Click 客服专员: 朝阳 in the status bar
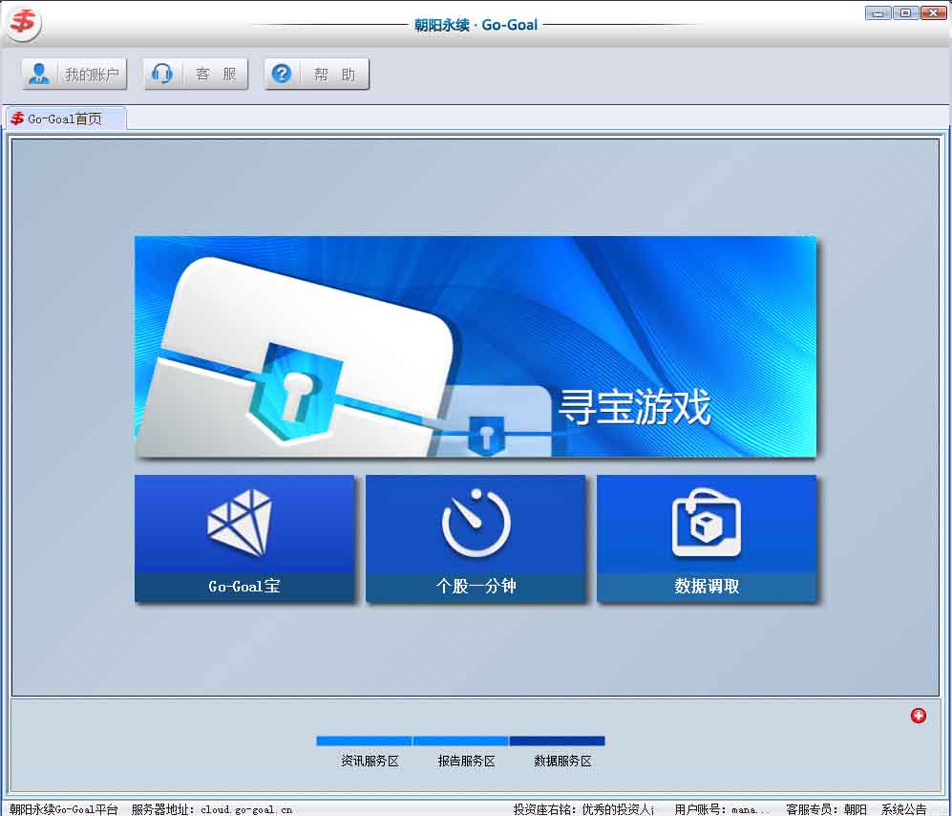This screenshot has height=816, width=952. (x=826, y=808)
